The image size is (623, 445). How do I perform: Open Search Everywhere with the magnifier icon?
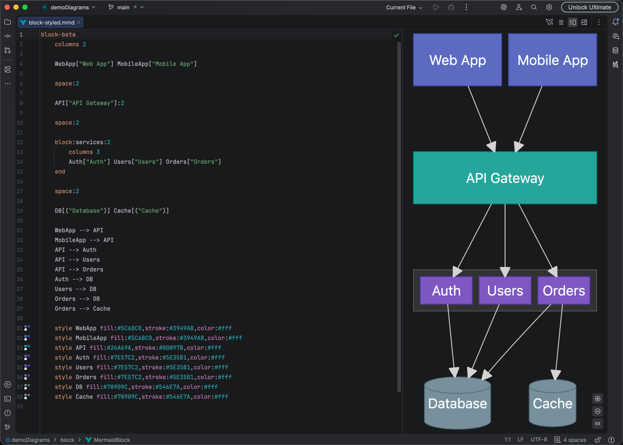[x=534, y=7]
